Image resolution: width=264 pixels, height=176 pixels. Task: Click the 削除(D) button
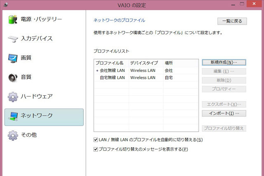click(x=224, y=80)
